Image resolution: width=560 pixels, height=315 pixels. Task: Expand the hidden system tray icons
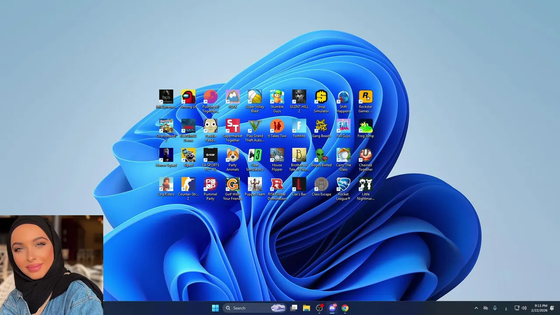click(476, 308)
